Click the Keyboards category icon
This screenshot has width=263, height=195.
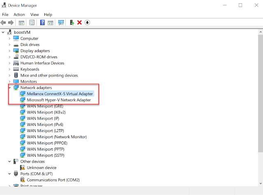coord(16,69)
